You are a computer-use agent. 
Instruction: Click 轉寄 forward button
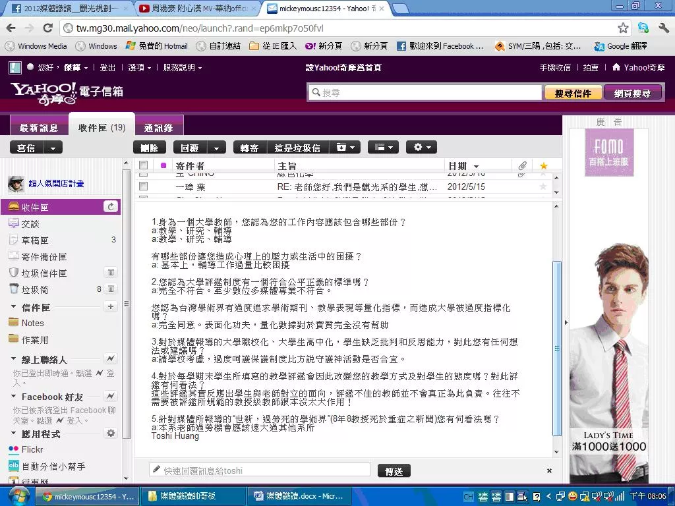point(250,148)
